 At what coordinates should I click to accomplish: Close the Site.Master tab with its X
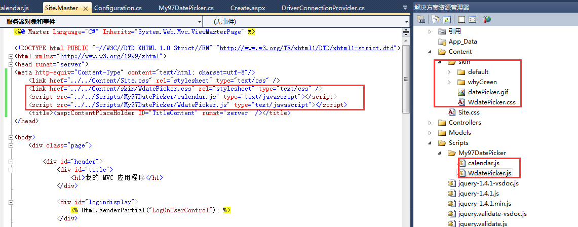point(86,8)
